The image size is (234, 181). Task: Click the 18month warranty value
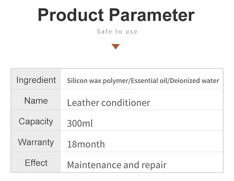86,144
